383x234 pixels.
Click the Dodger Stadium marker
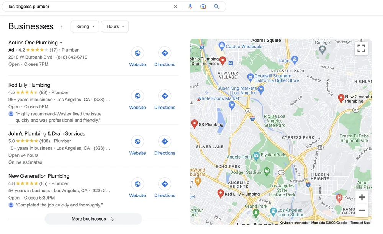[267, 171]
